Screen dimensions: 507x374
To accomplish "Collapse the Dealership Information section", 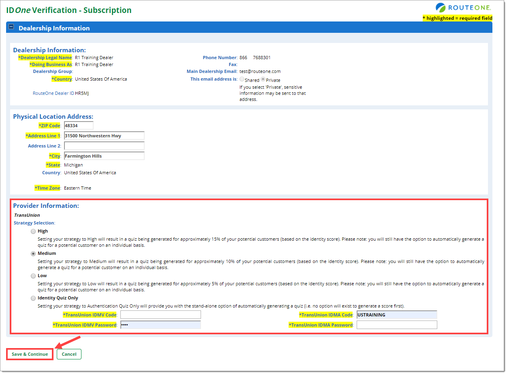I will [x=11, y=27].
